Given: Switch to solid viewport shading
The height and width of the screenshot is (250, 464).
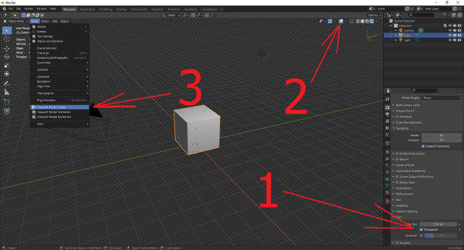Looking at the screenshot, I should [363, 21].
